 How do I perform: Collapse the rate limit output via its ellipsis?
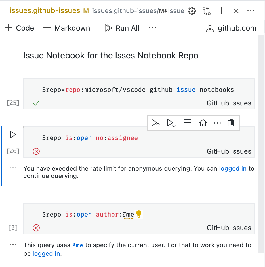coord(13,168)
